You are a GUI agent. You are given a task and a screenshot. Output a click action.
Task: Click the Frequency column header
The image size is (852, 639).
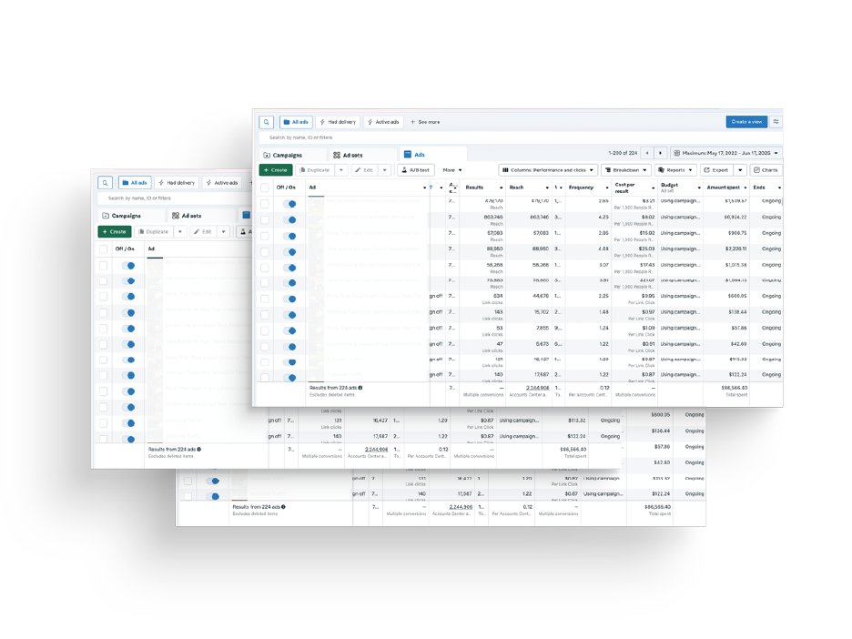581,188
